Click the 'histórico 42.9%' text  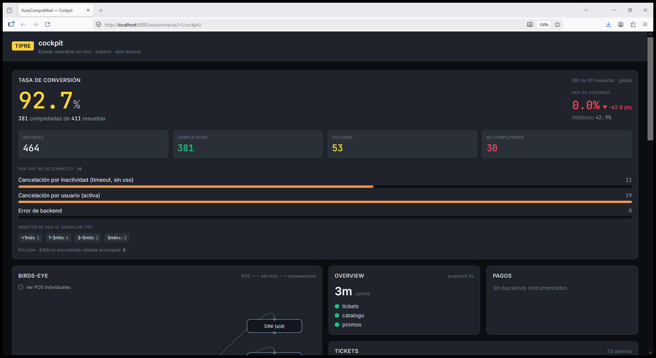pos(592,117)
